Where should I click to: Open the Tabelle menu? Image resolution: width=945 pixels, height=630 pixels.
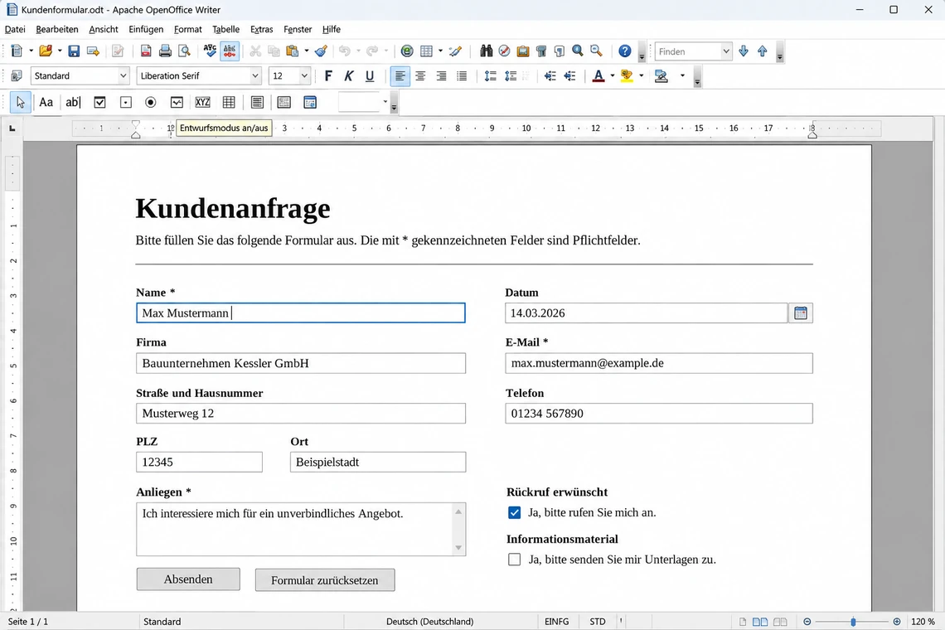[x=225, y=29]
